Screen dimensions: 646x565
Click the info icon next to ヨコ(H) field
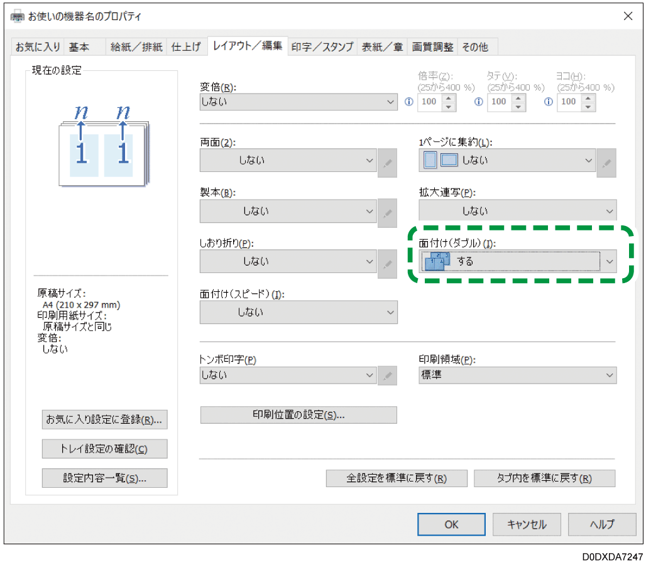(x=548, y=102)
